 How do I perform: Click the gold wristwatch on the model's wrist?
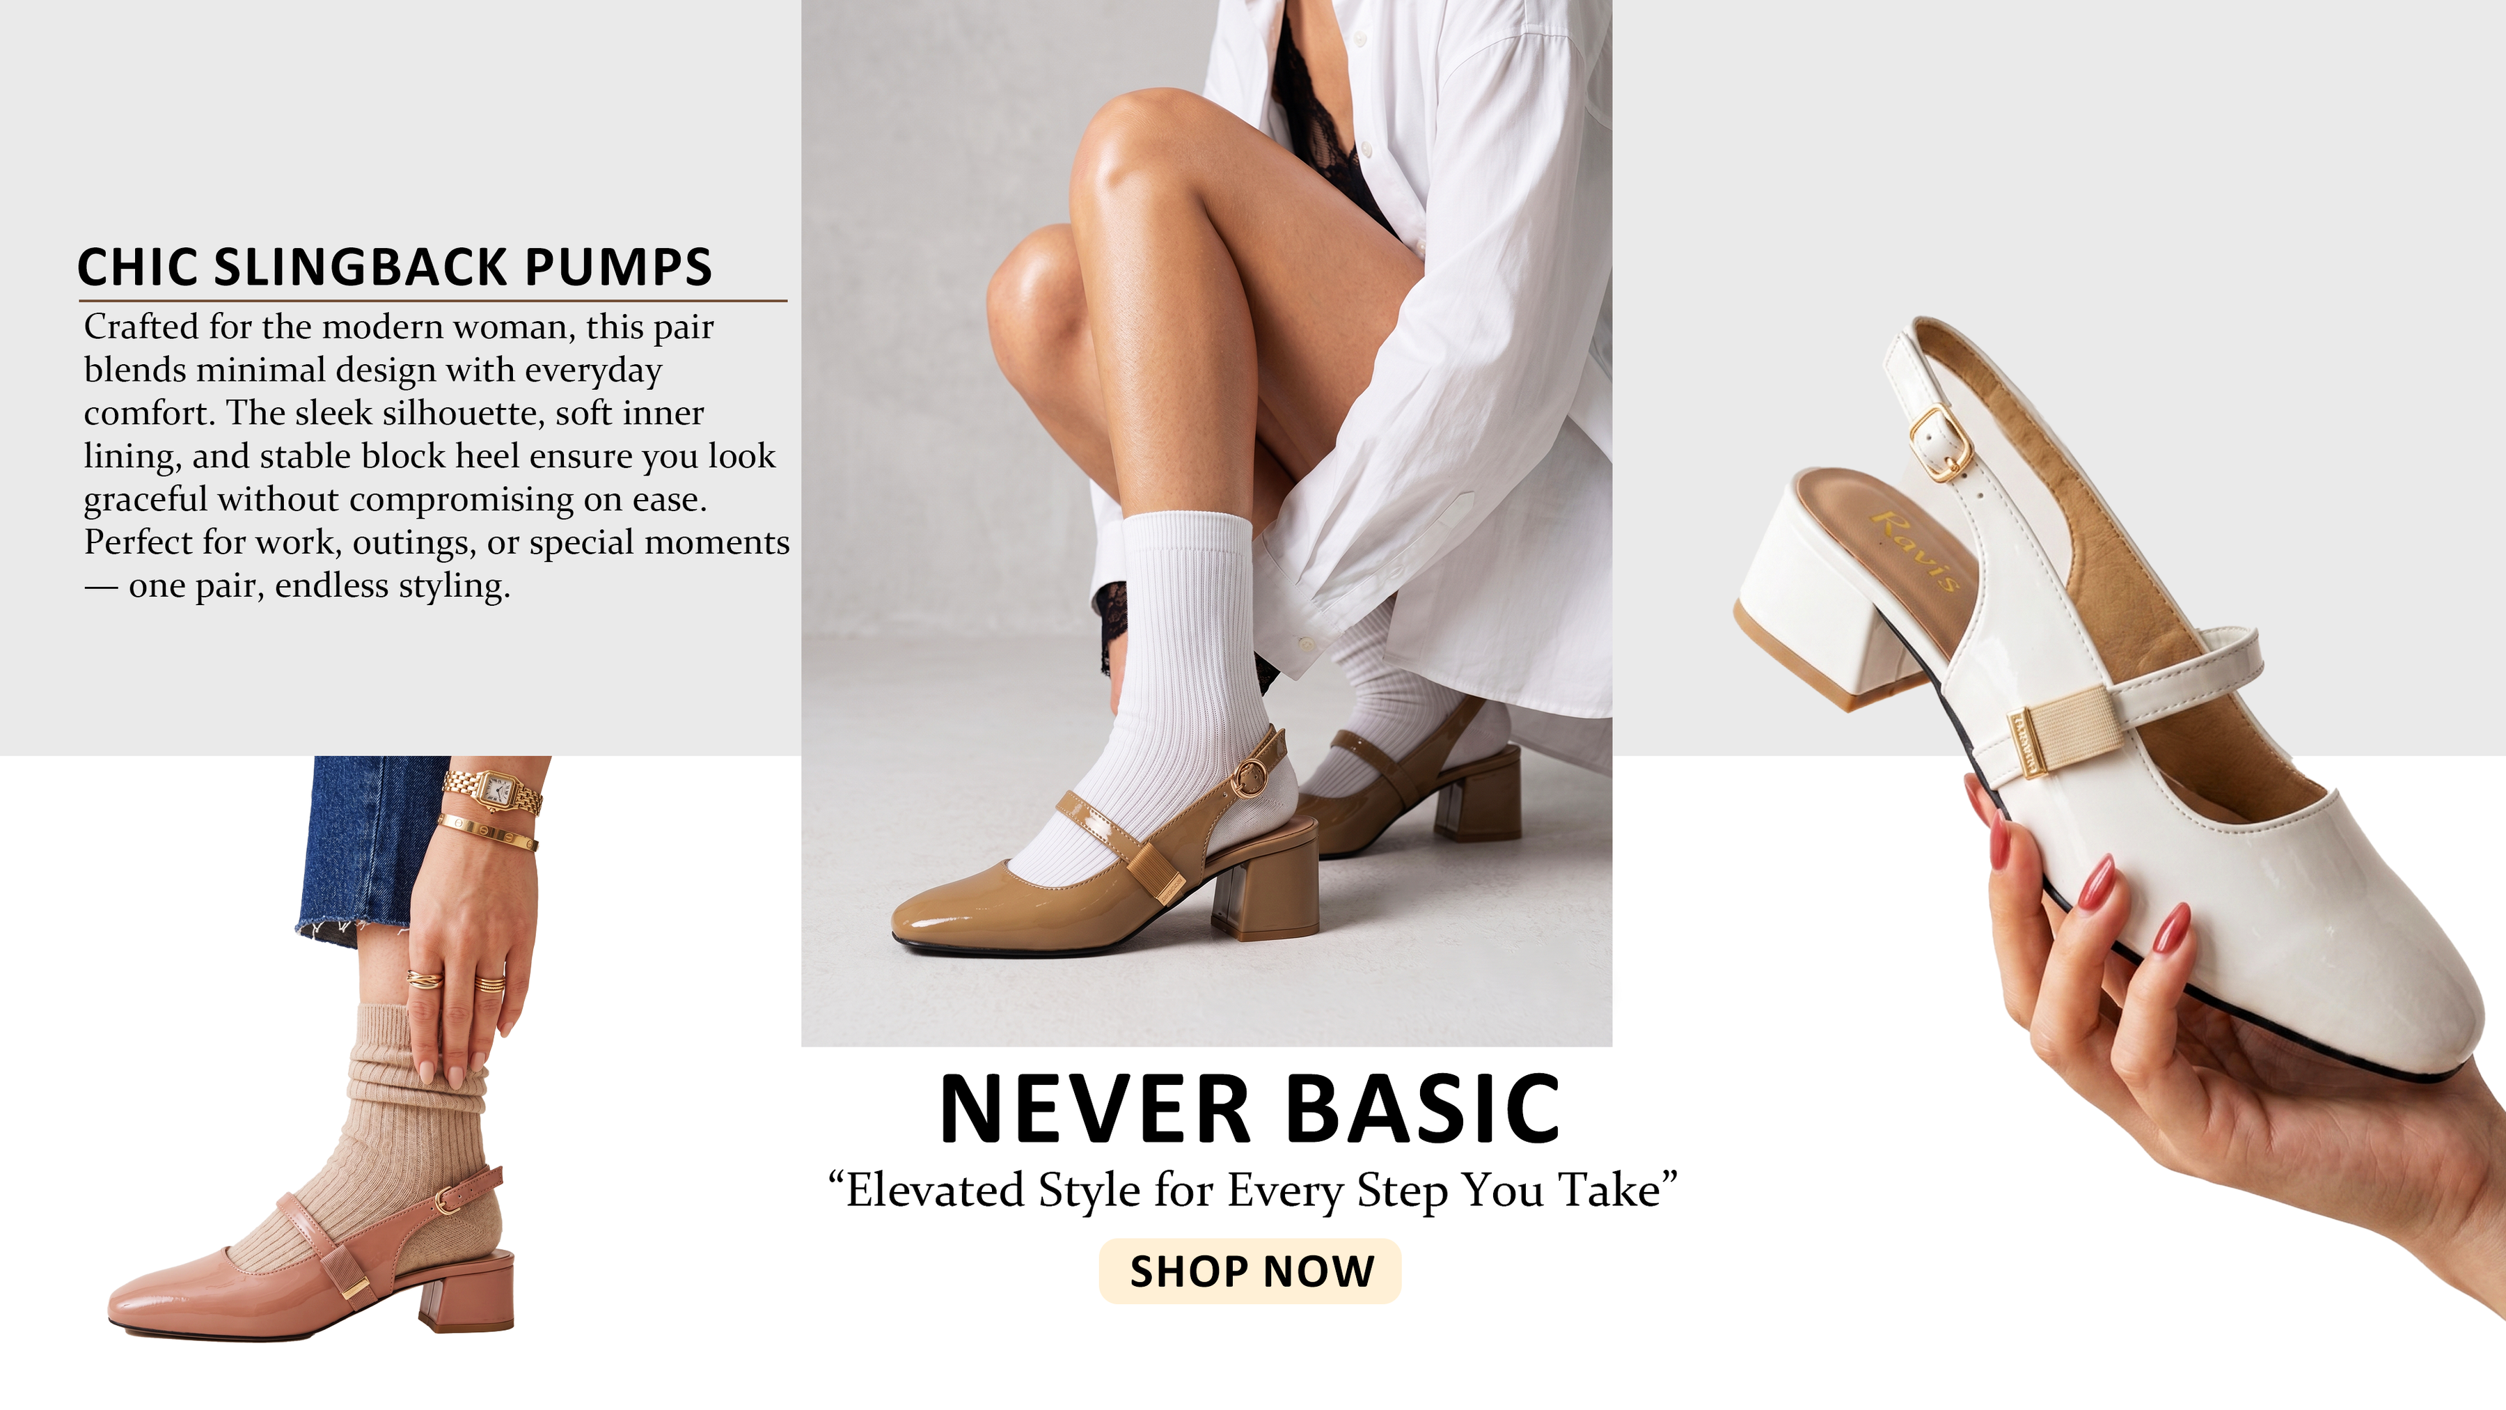[x=494, y=791]
